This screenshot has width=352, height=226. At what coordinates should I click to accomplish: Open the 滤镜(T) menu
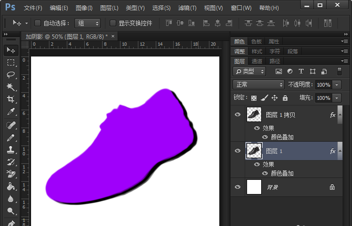(x=187, y=8)
